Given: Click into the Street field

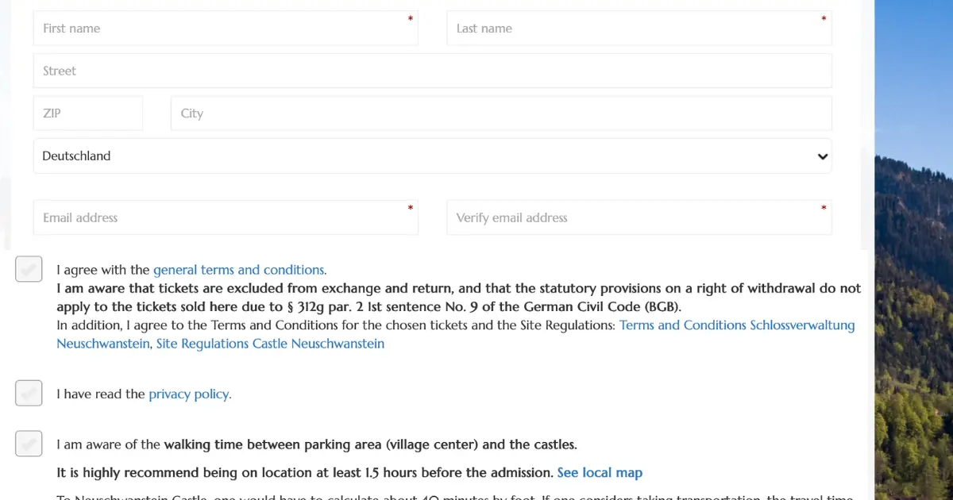Looking at the screenshot, I should coord(433,71).
